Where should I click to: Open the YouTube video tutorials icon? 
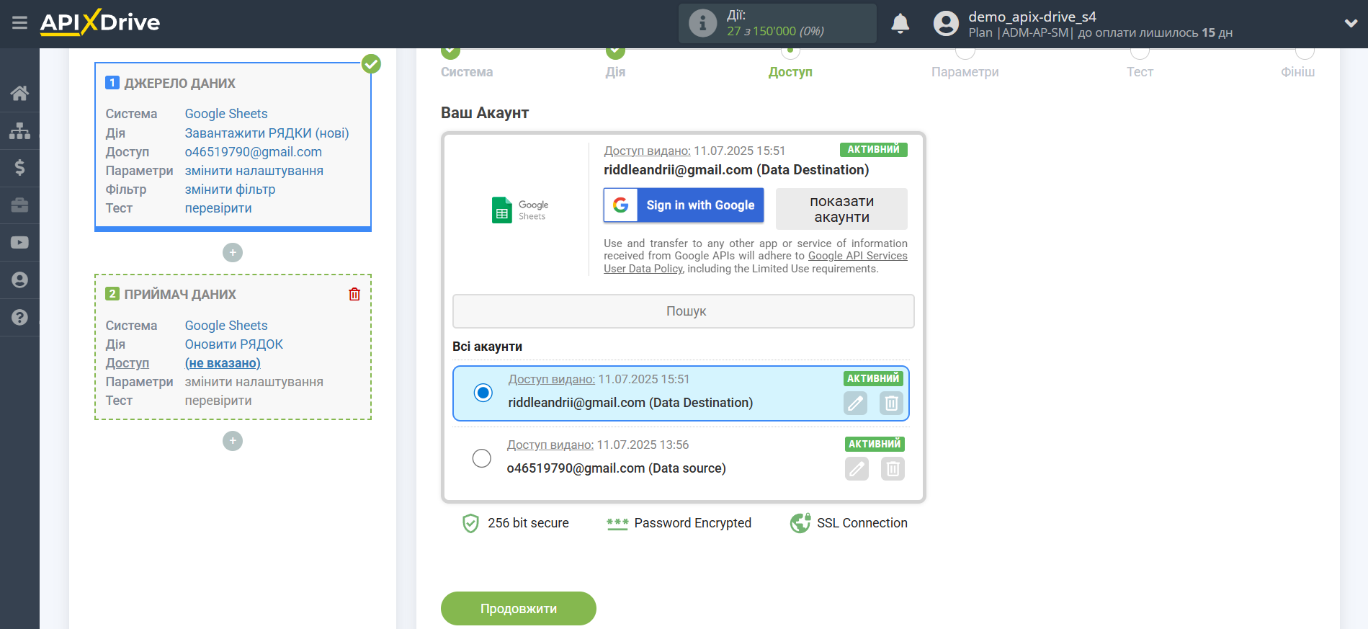tap(19, 243)
